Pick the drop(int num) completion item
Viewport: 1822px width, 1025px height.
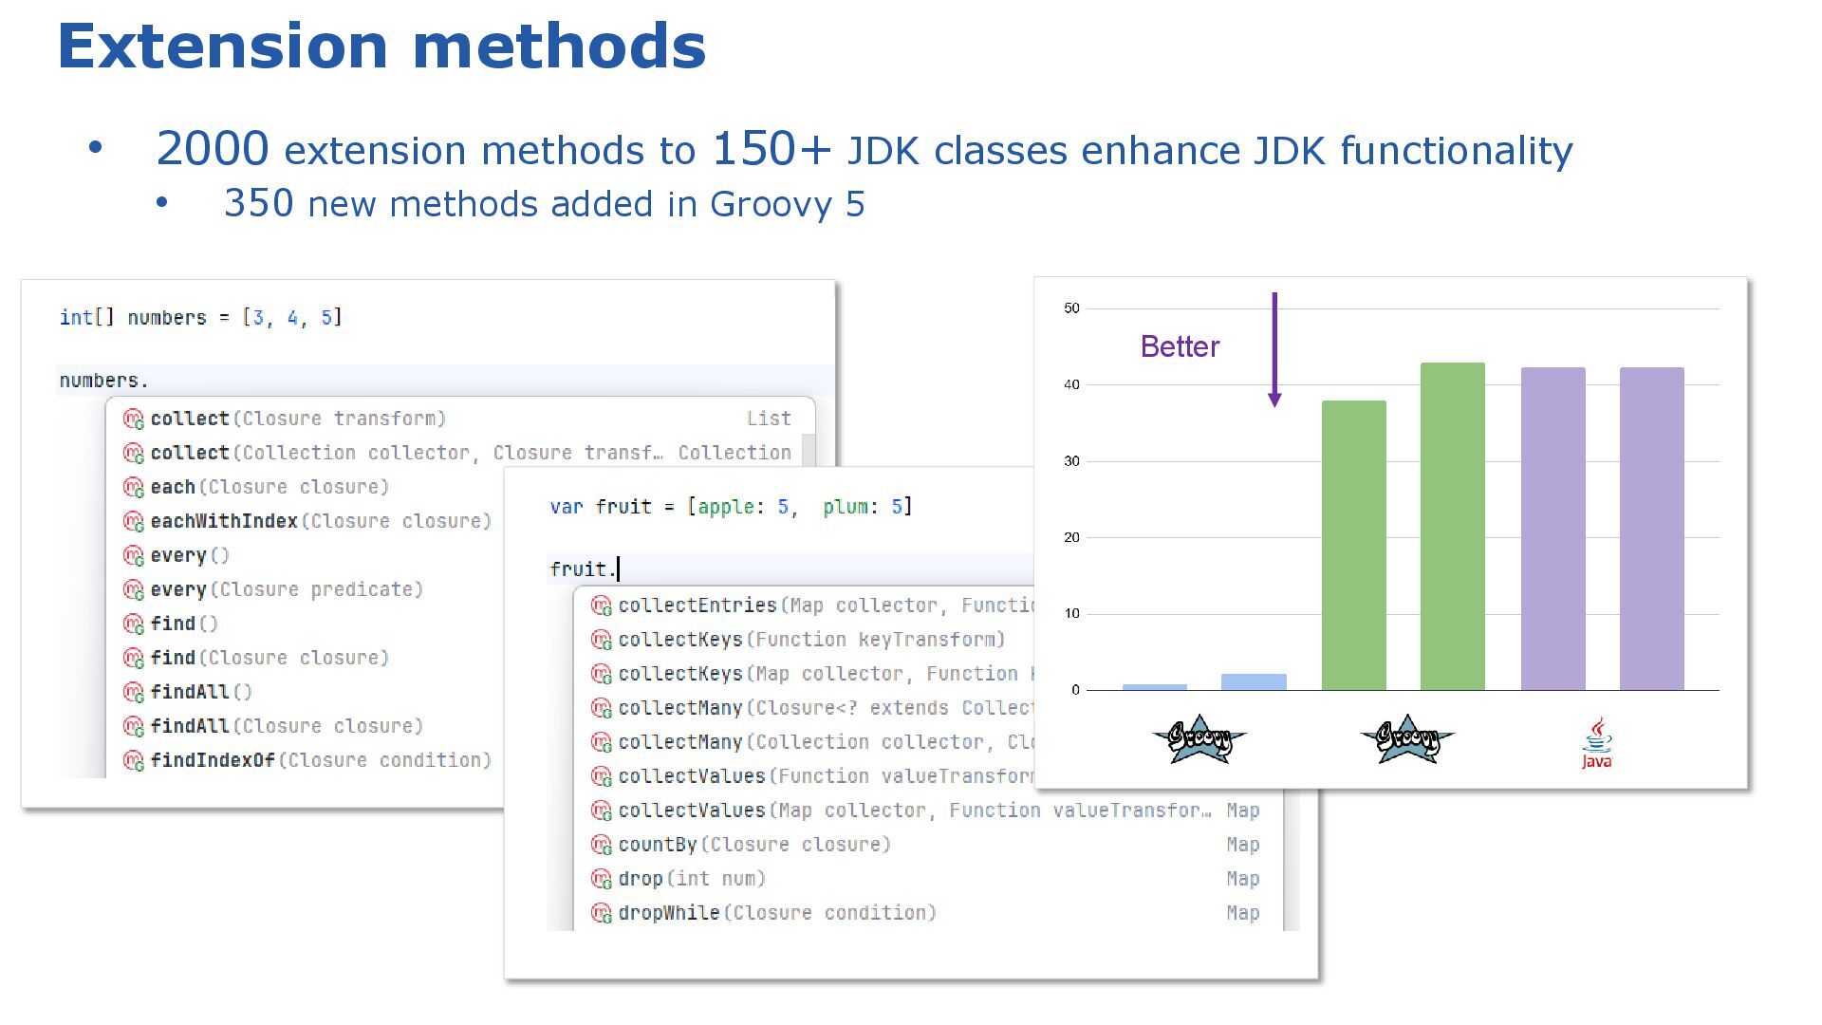[x=692, y=879]
